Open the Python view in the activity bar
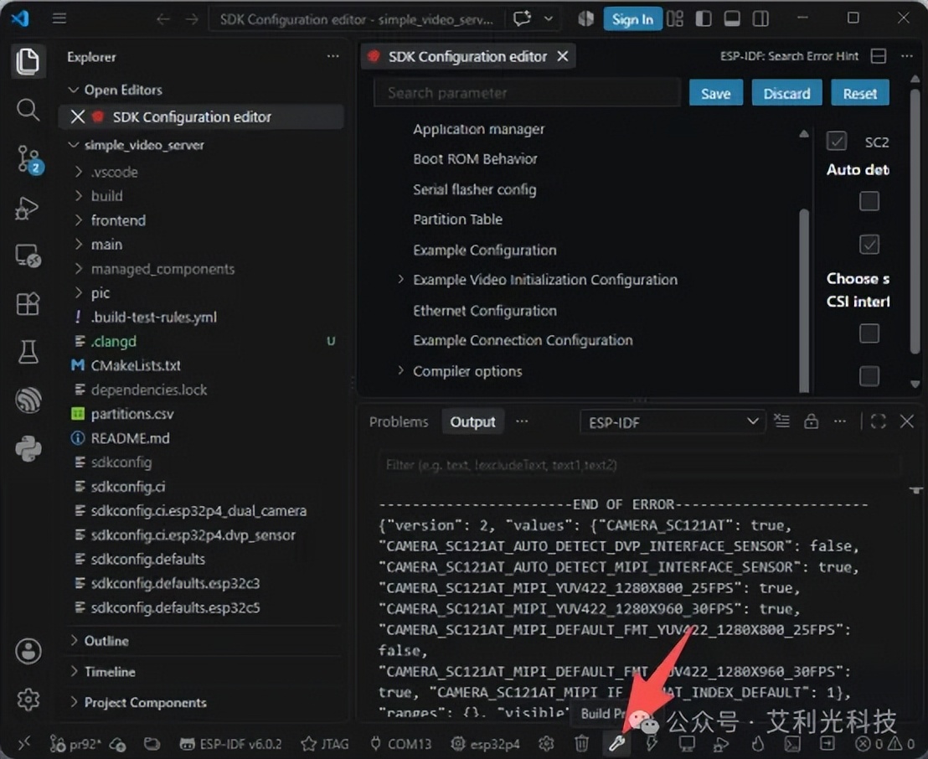Screen dimensions: 928x759 point(28,449)
